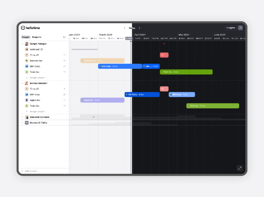The image size is (264, 197).
Task: Select the Archived (1) row label
Action: pyautogui.click(x=36, y=49)
